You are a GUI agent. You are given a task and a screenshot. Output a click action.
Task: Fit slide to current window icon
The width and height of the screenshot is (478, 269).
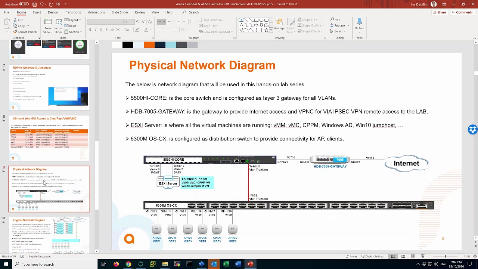point(475,256)
